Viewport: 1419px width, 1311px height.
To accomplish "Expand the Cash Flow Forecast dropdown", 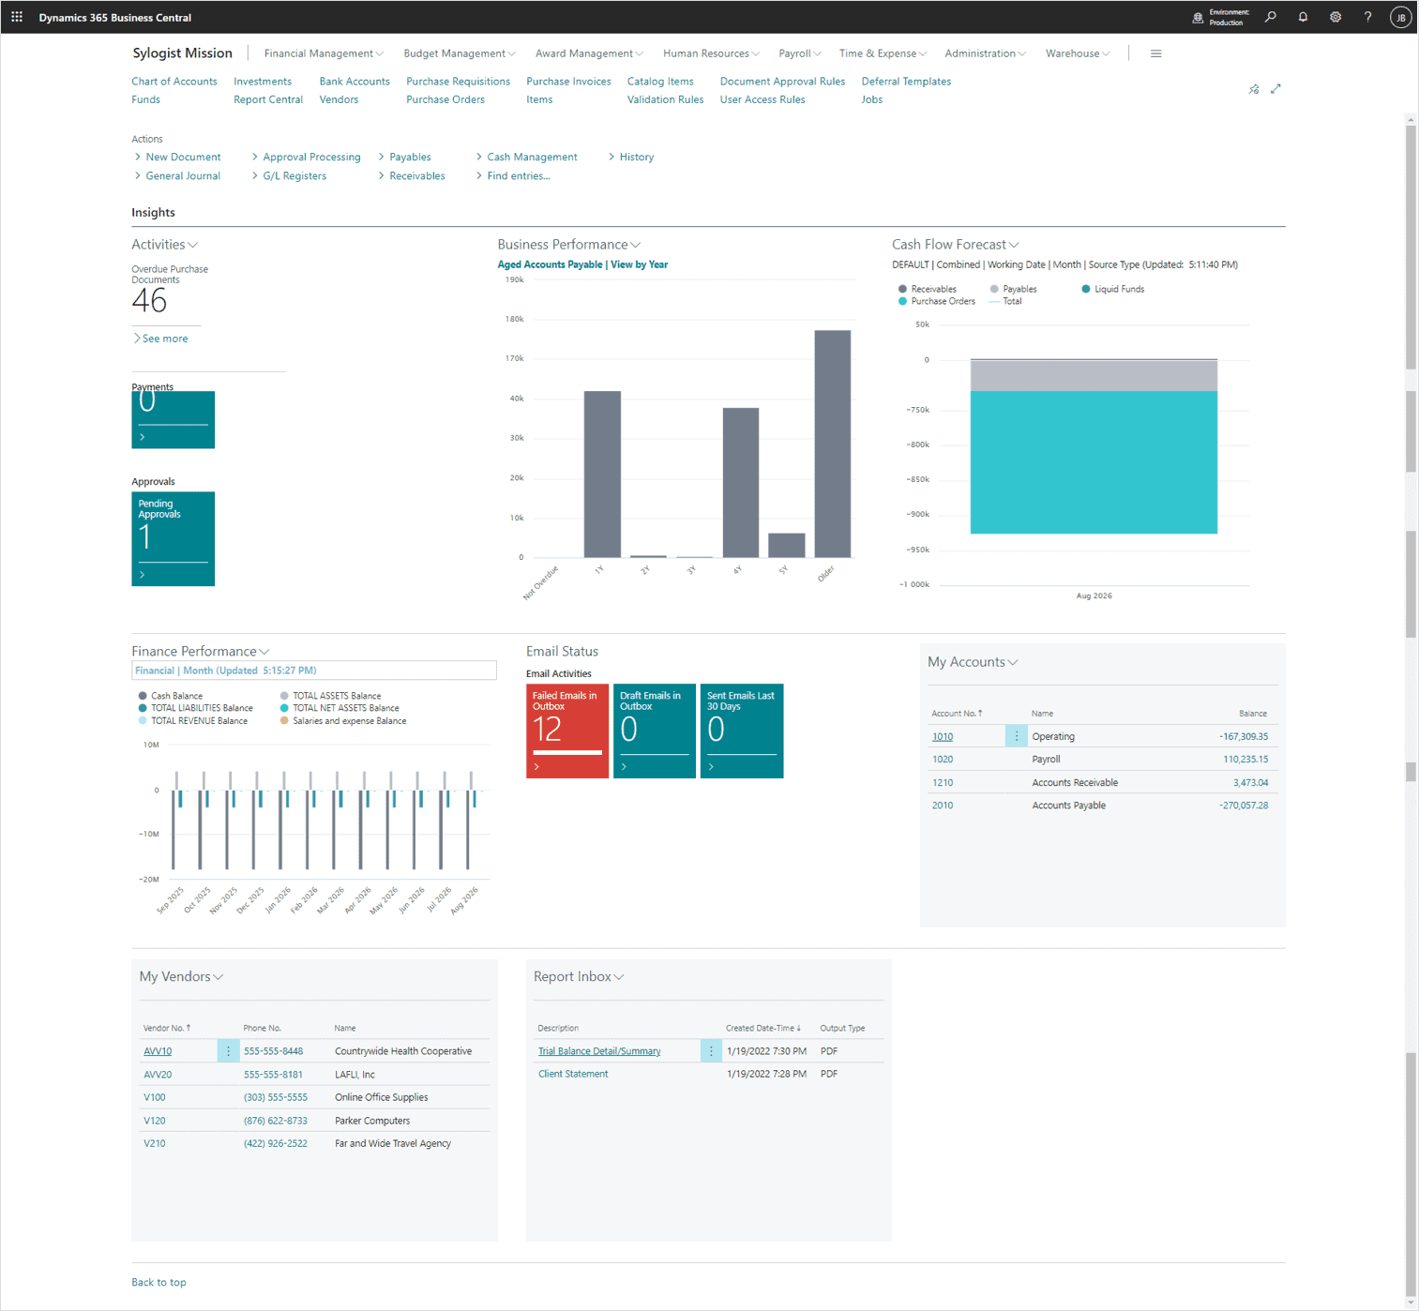I will click(1013, 245).
